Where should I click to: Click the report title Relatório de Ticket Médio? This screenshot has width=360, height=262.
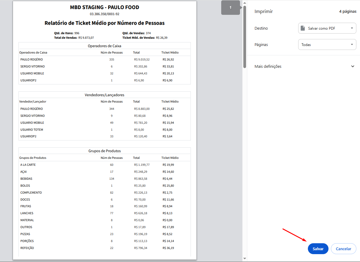[105, 23]
